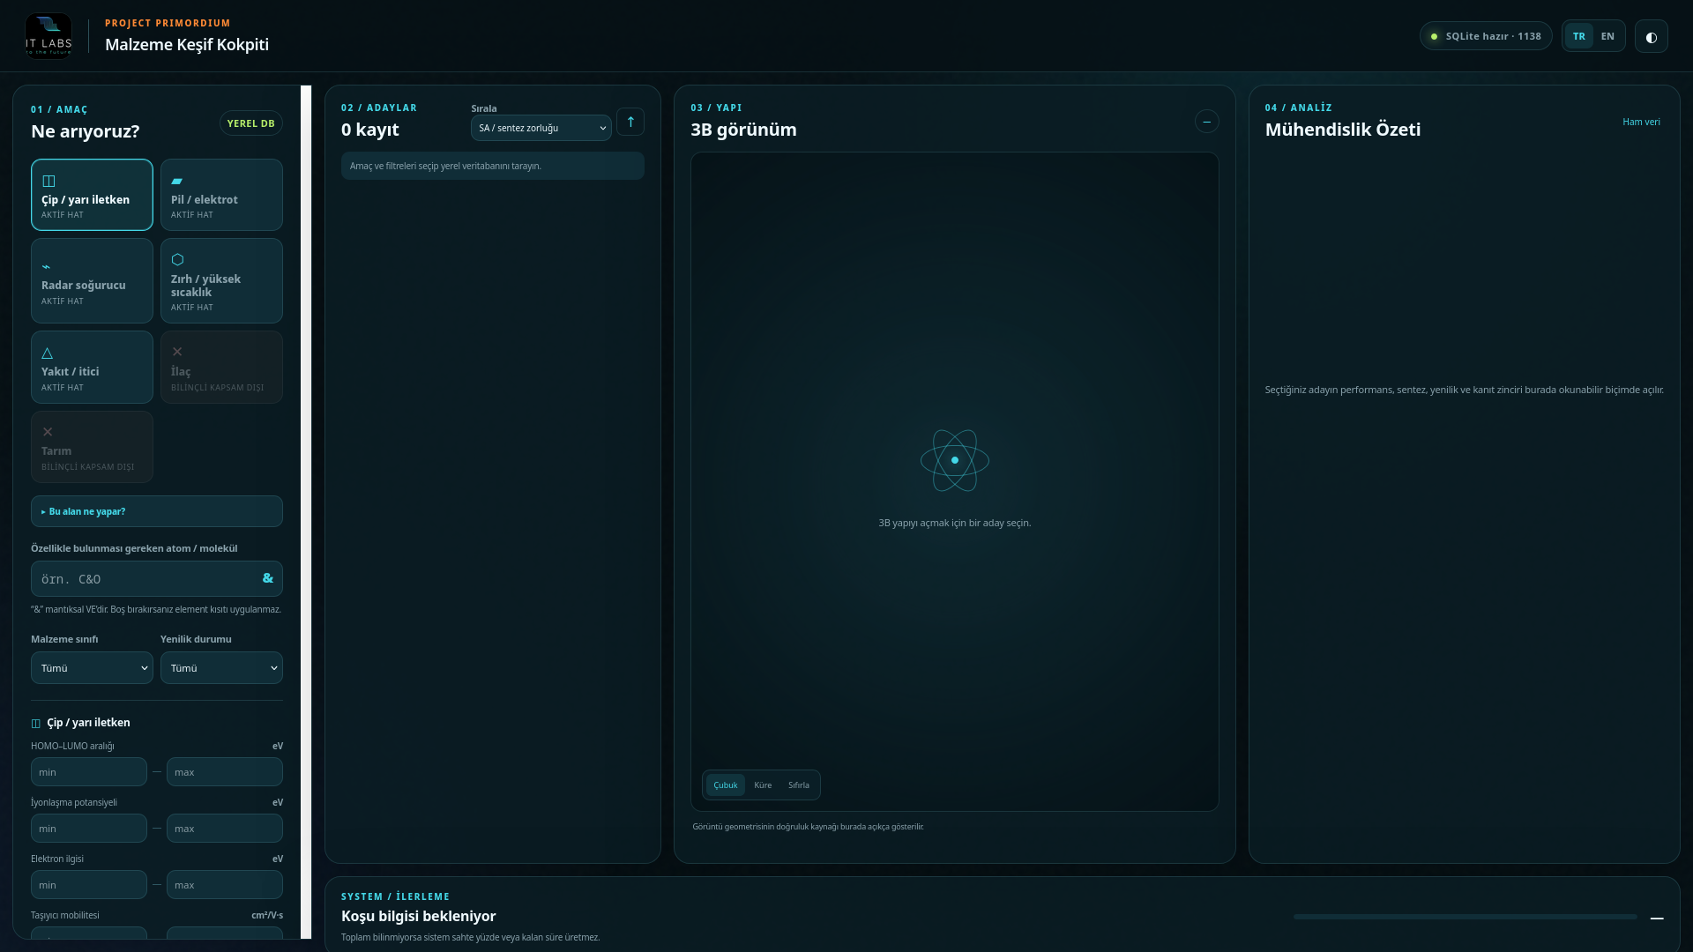1693x952 pixels.
Task: Open the Malzeme sınıfı dropdown
Action: [x=92, y=668]
